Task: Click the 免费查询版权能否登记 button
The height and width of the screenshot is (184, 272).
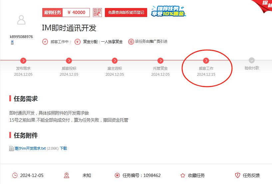Action: click(x=126, y=13)
